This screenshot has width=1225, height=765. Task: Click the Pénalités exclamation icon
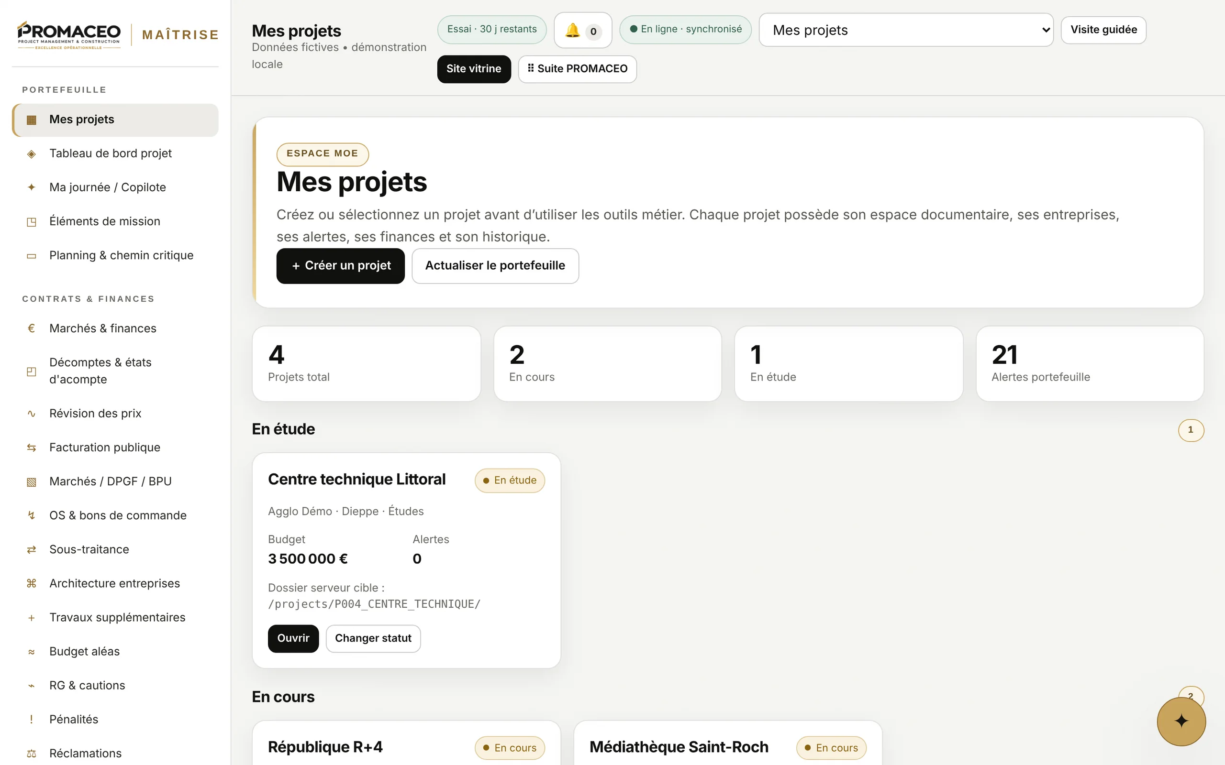[32, 719]
